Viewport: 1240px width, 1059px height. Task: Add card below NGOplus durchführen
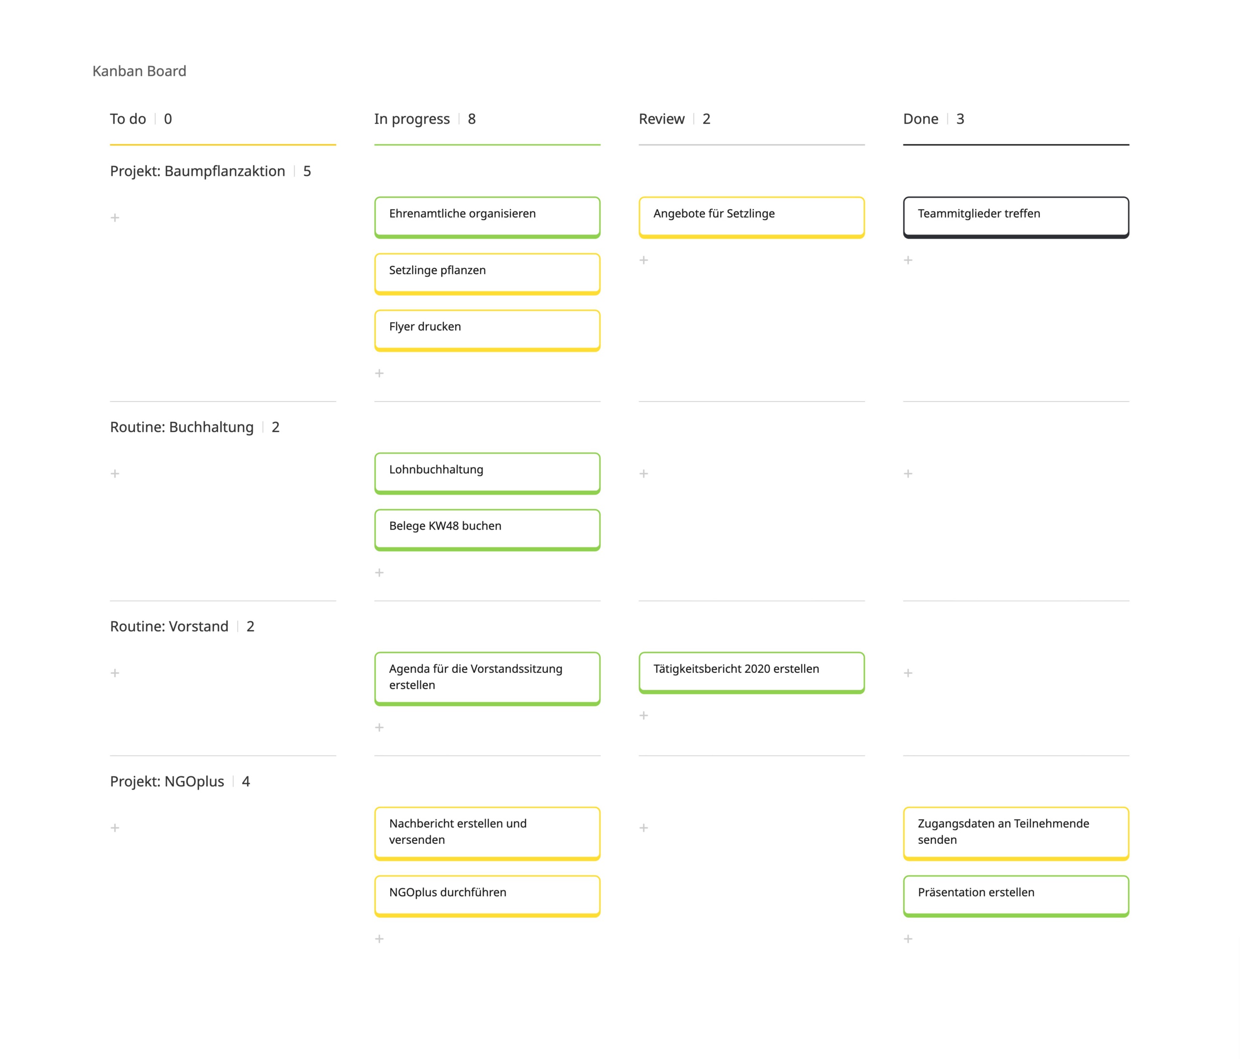click(379, 939)
